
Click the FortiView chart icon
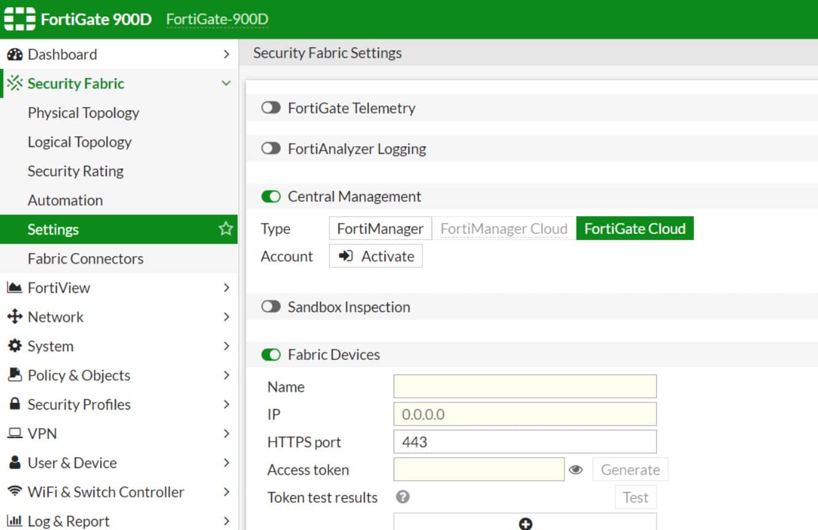tap(15, 287)
